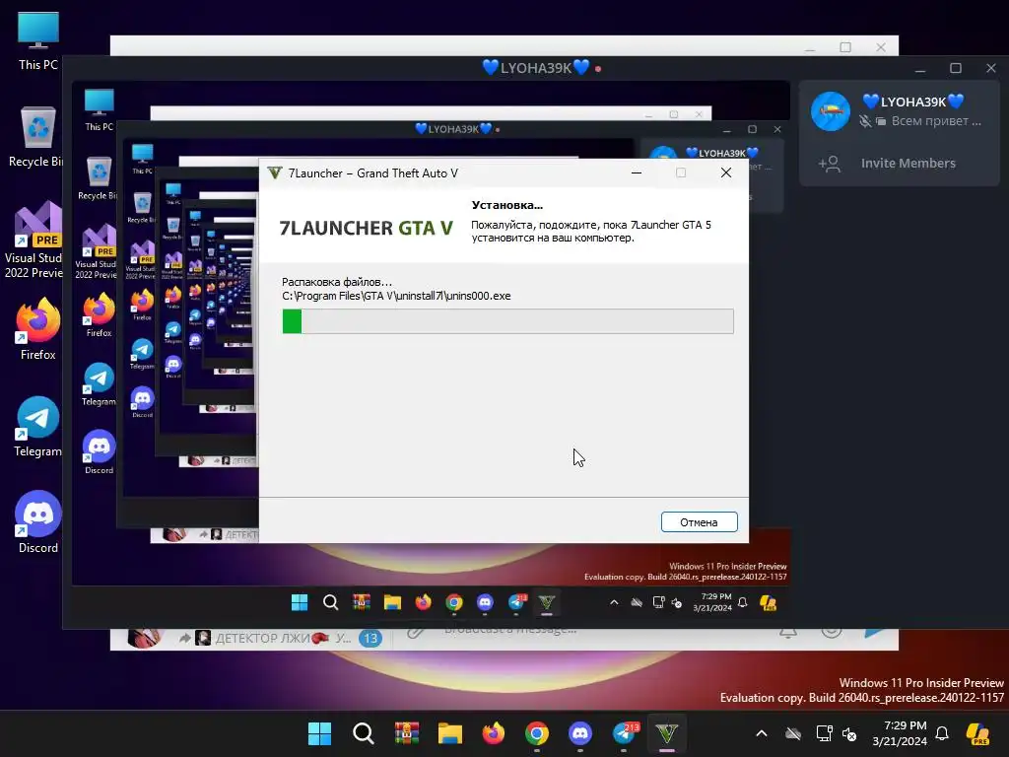
Task: Open the Firefox desktop shortcut
Action: [x=38, y=329]
